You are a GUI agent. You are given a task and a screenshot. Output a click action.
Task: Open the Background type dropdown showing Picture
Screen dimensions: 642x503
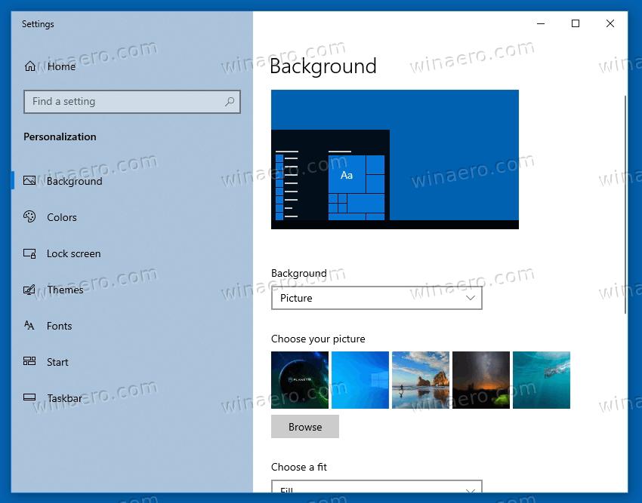point(376,298)
